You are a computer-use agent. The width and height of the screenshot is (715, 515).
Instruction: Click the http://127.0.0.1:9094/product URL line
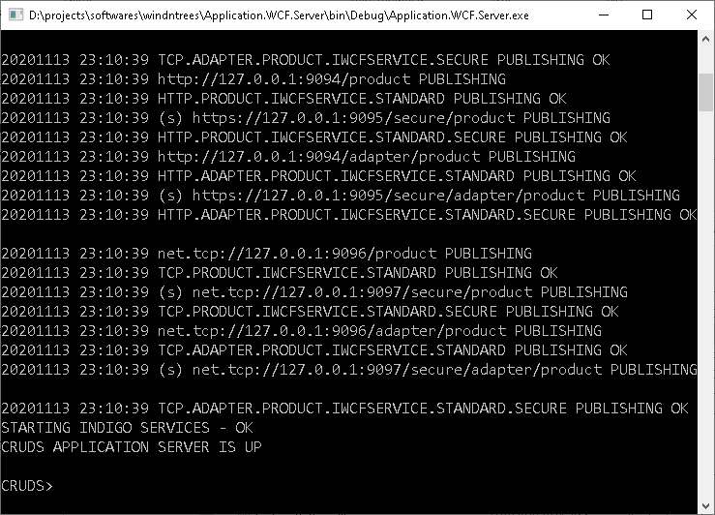pyautogui.click(x=253, y=79)
